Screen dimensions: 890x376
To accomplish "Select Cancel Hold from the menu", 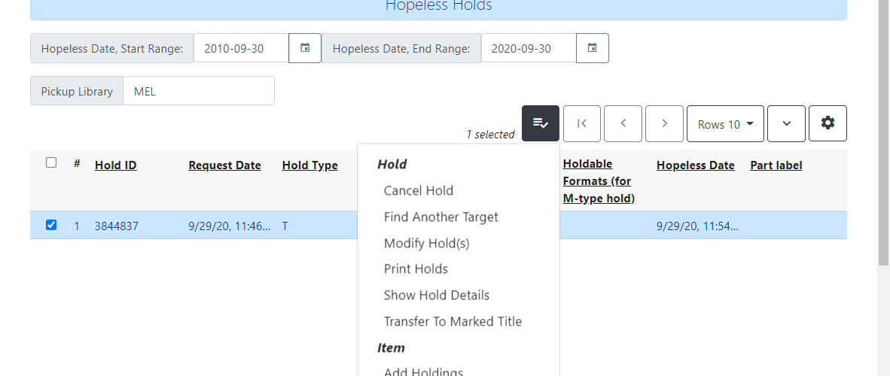I will click(x=419, y=190).
